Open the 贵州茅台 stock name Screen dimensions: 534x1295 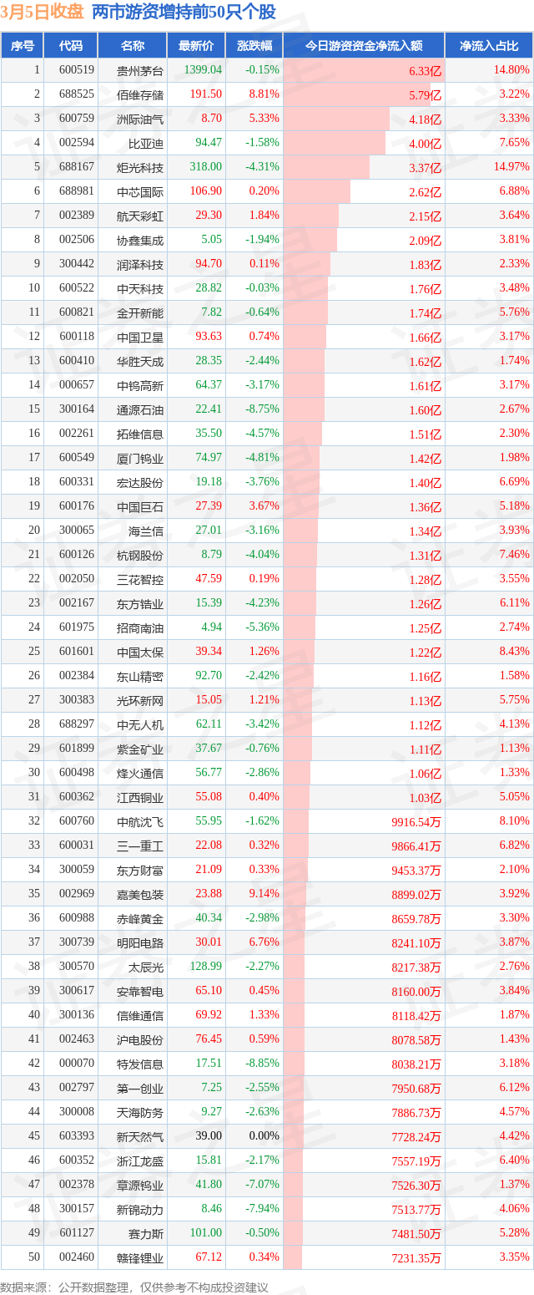140,70
